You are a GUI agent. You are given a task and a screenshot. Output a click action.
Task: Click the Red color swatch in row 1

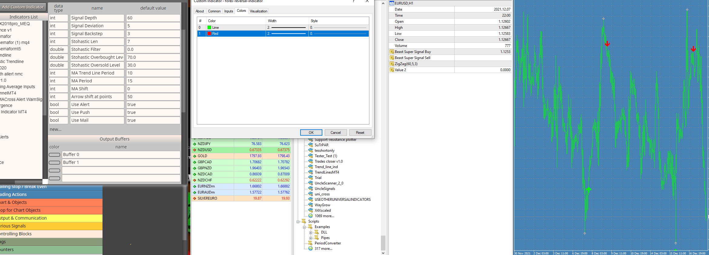click(x=209, y=34)
